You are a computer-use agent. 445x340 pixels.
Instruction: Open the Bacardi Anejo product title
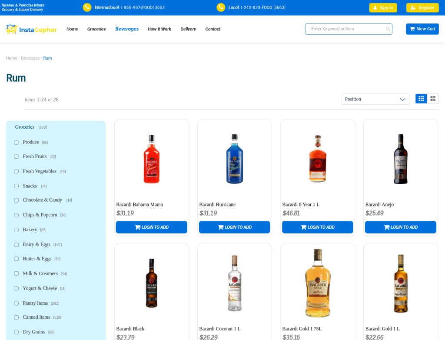tap(379, 205)
